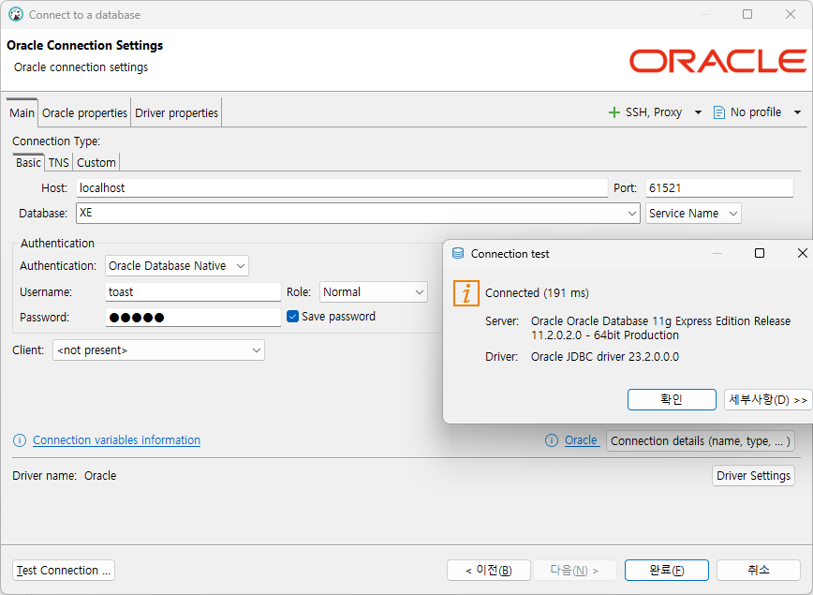
Task: Click info icon beside Connection variables information
Action: coord(20,440)
